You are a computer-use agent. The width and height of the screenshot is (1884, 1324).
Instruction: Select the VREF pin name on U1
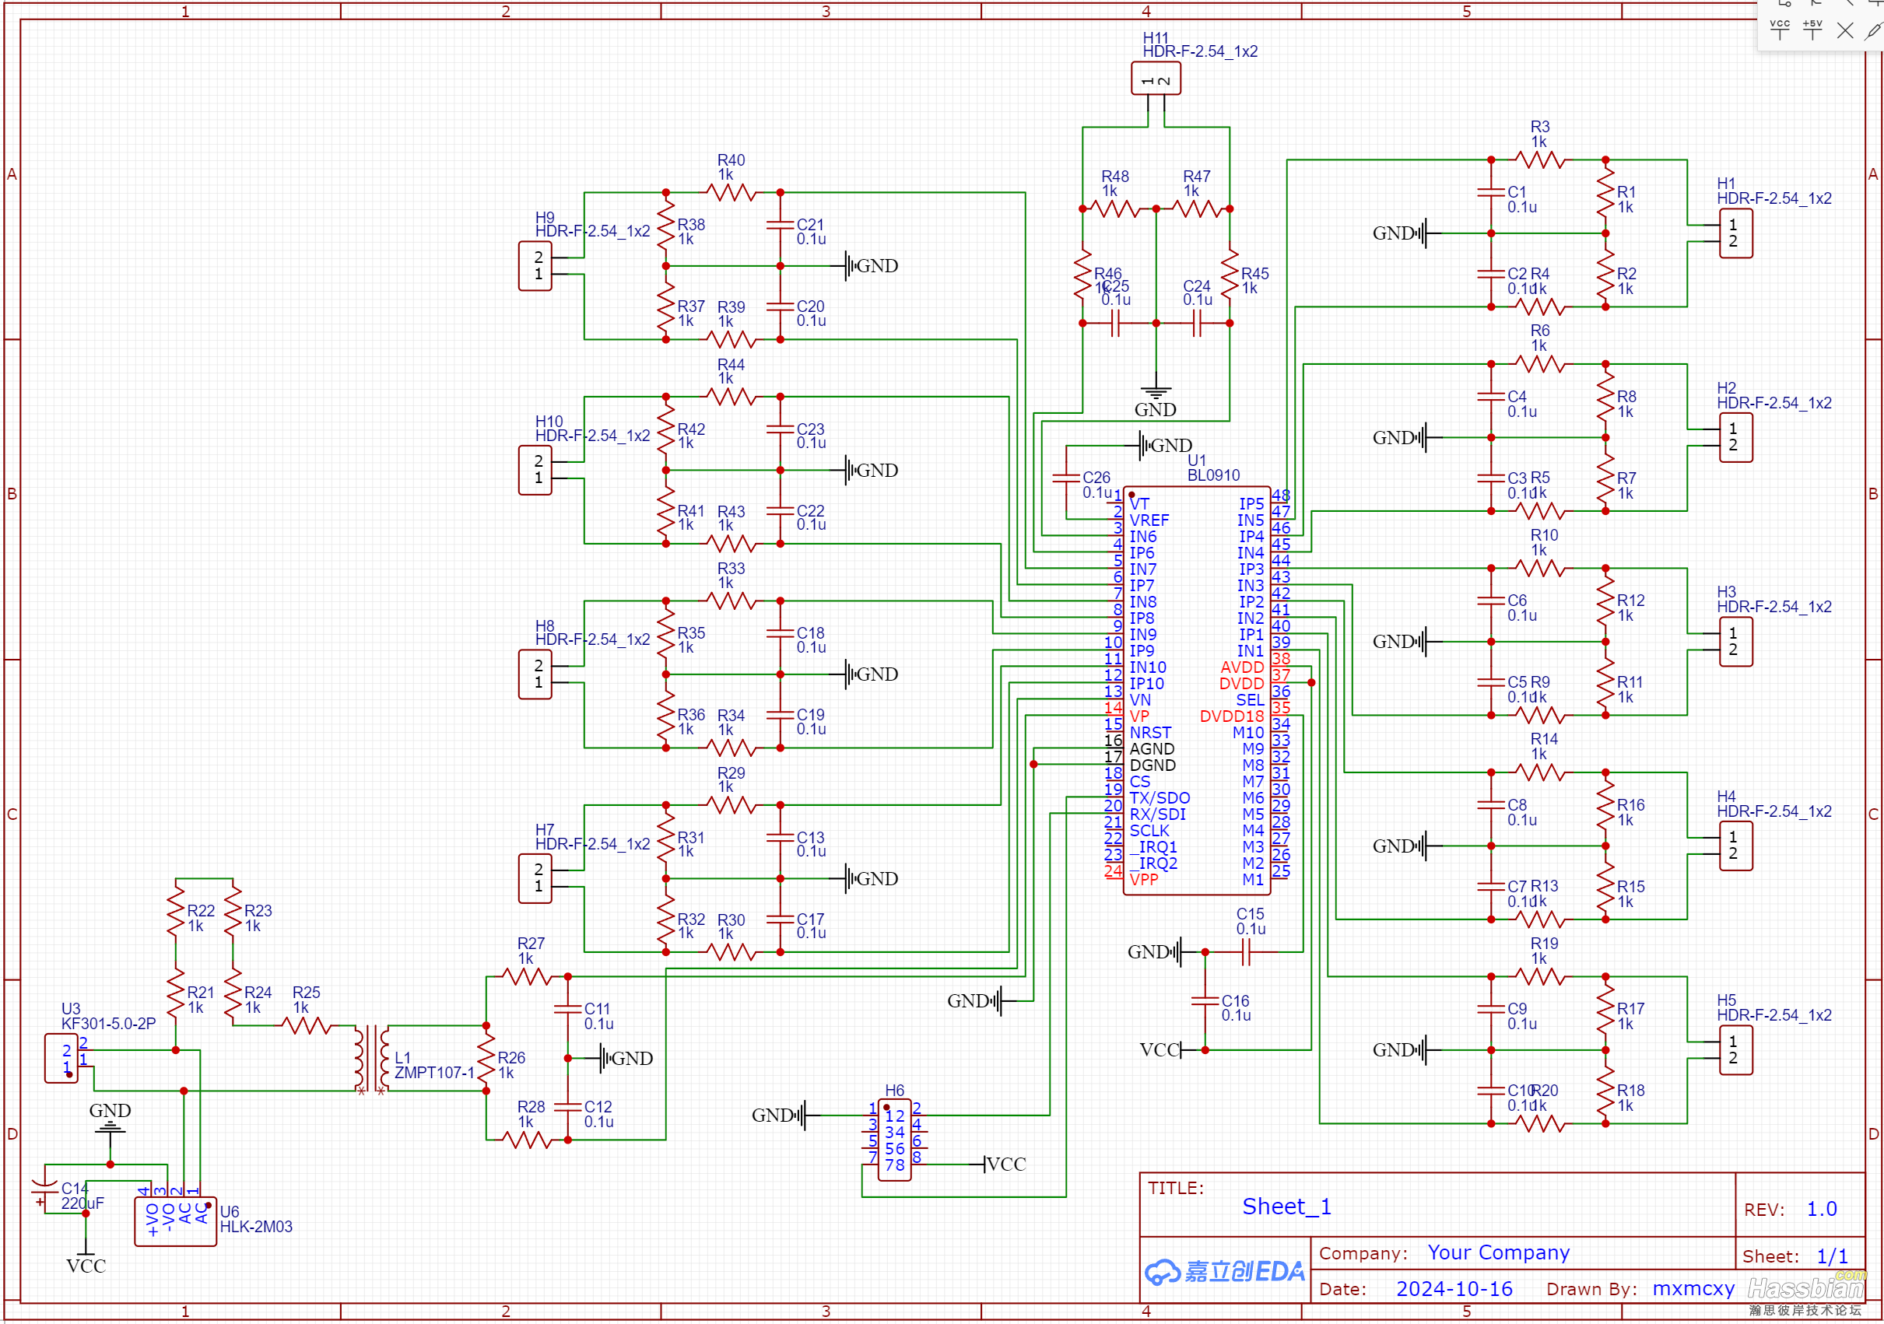[x=1149, y=521]
